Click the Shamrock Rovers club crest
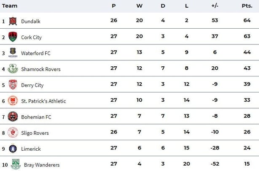The image size is (259, 171). coord(13,69)
